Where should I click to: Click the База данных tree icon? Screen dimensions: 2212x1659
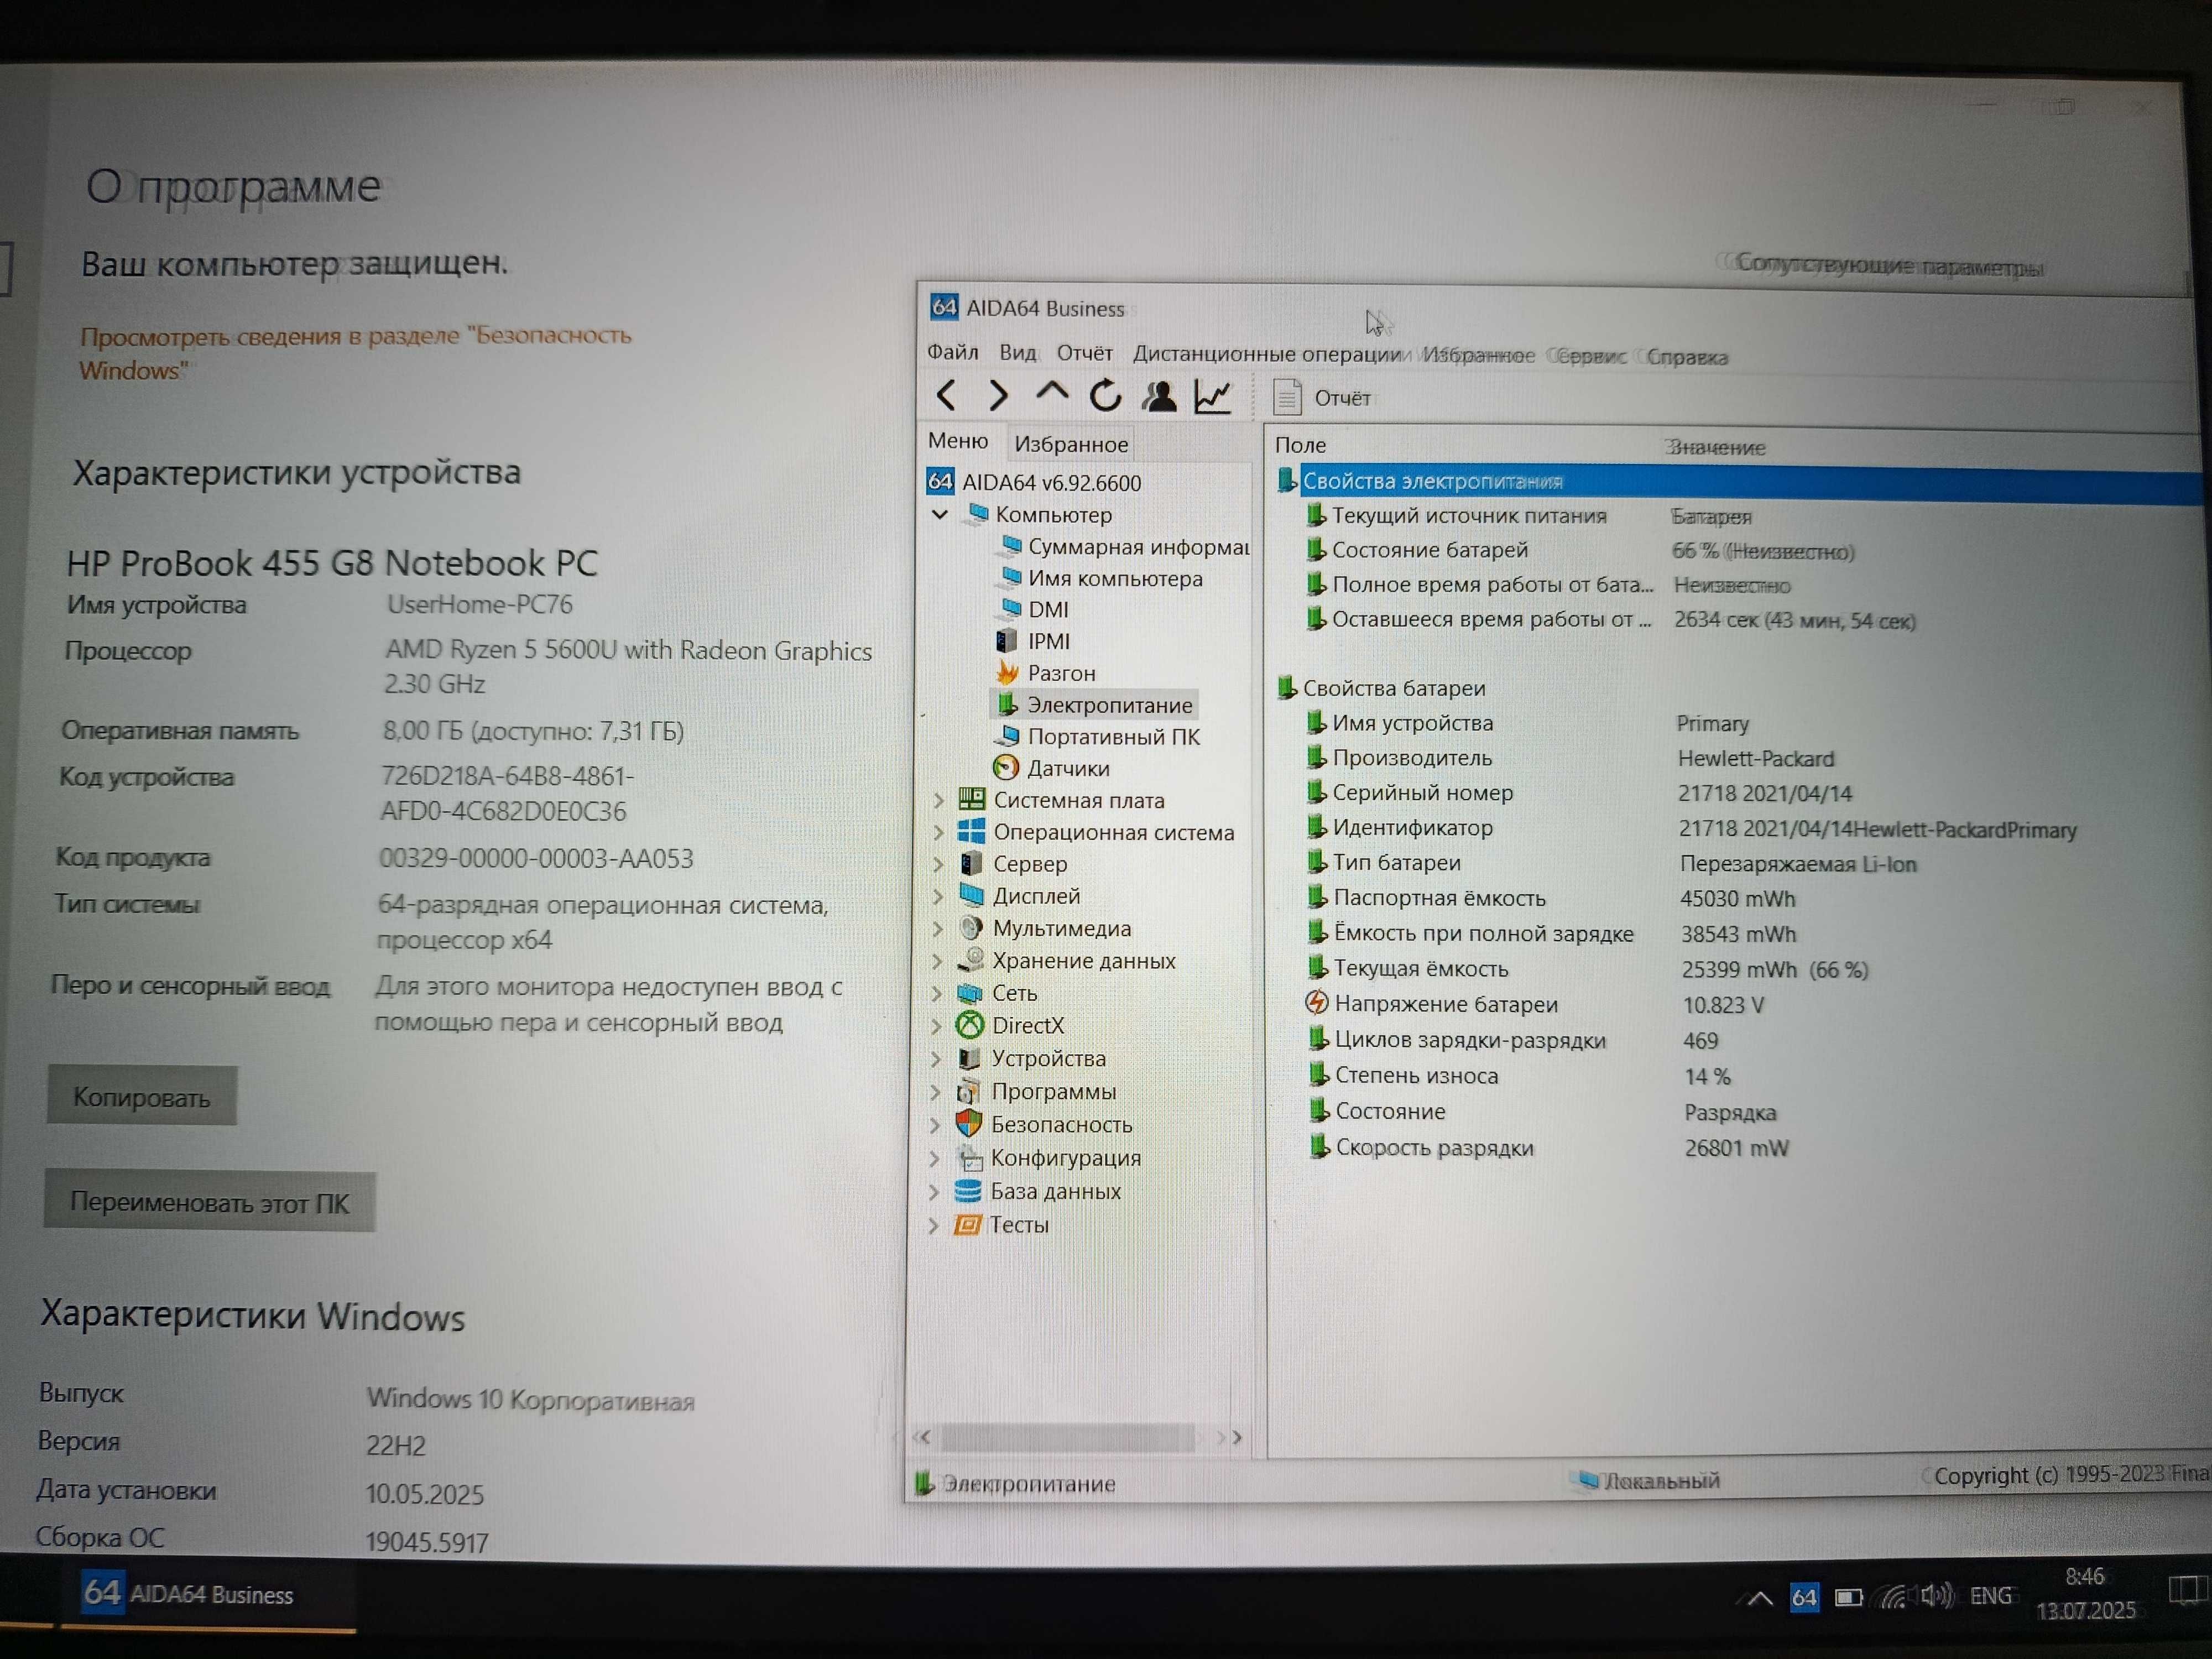coord(967,1191)
